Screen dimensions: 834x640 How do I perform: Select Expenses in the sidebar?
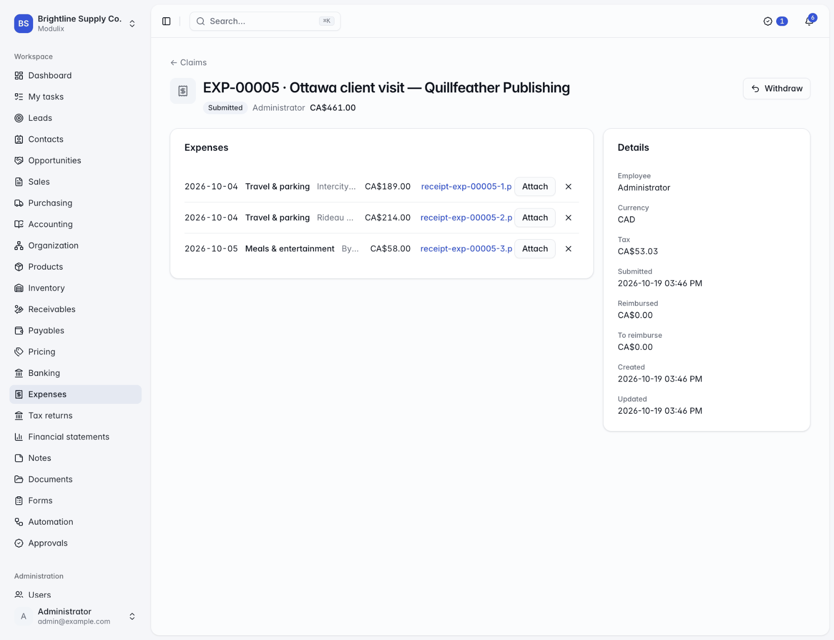pos(76,394)
